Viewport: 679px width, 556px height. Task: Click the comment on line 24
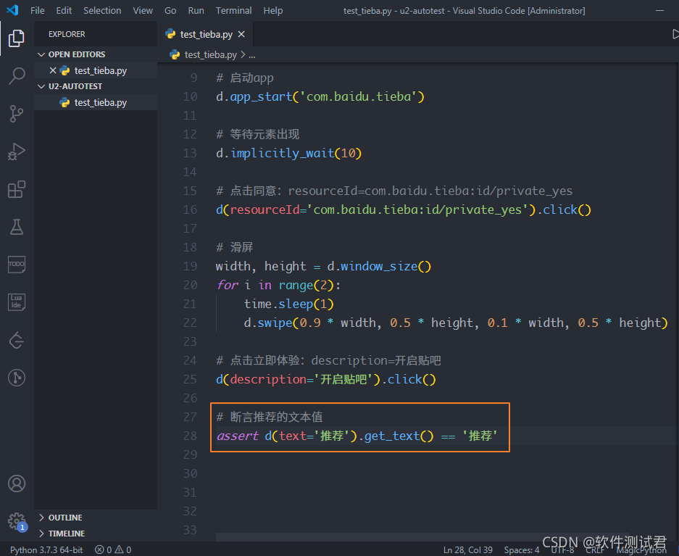328,361
